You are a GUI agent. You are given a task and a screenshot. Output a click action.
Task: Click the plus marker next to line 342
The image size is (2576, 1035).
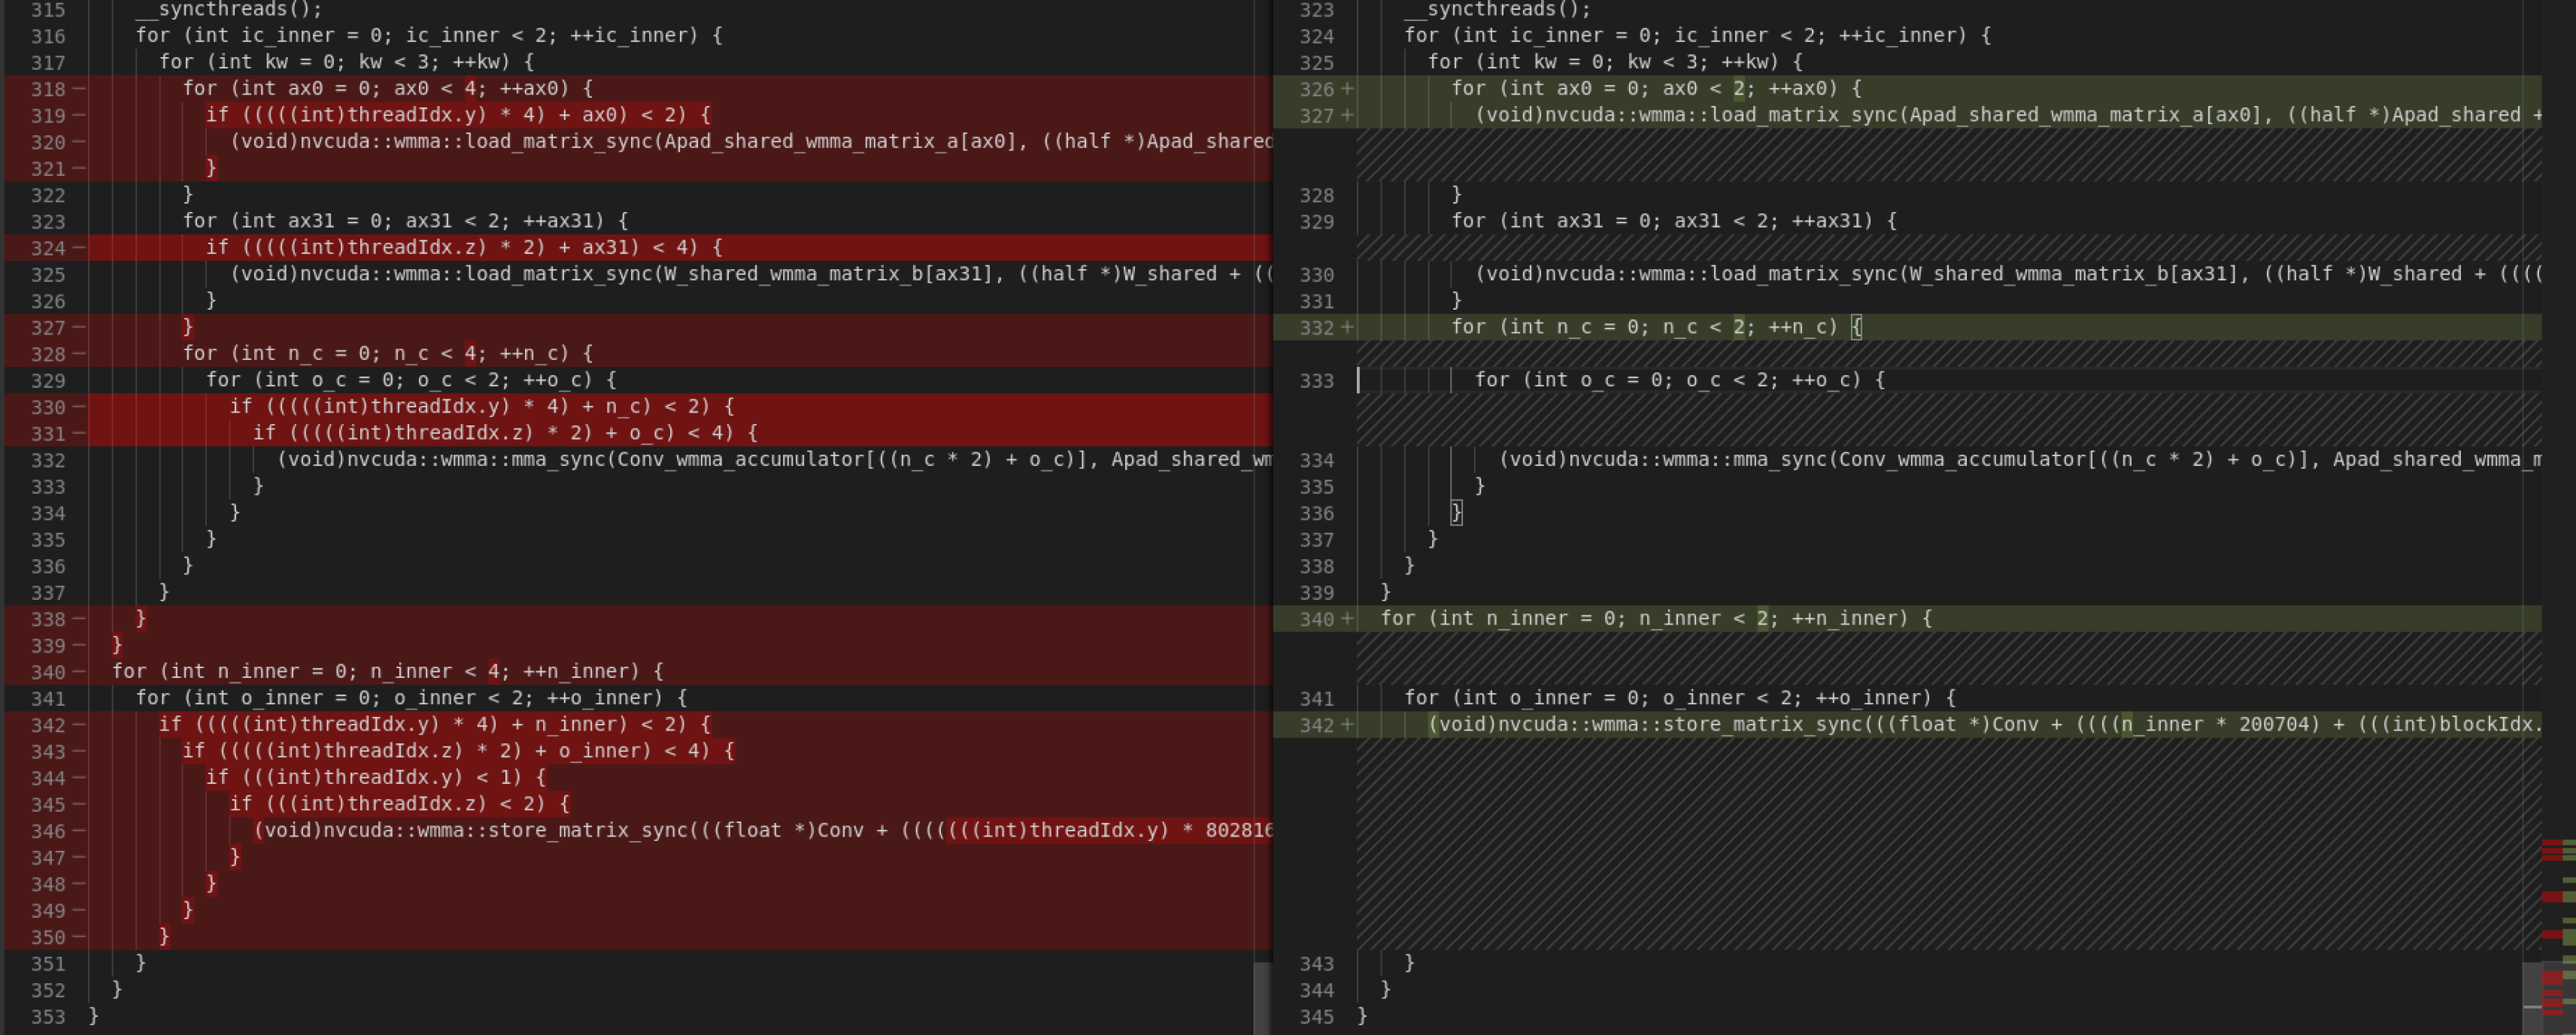click(1347, 725)
